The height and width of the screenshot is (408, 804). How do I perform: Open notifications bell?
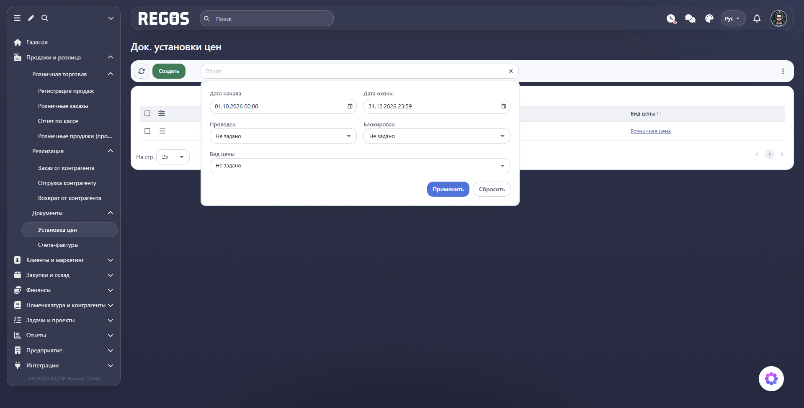(757, 18)
